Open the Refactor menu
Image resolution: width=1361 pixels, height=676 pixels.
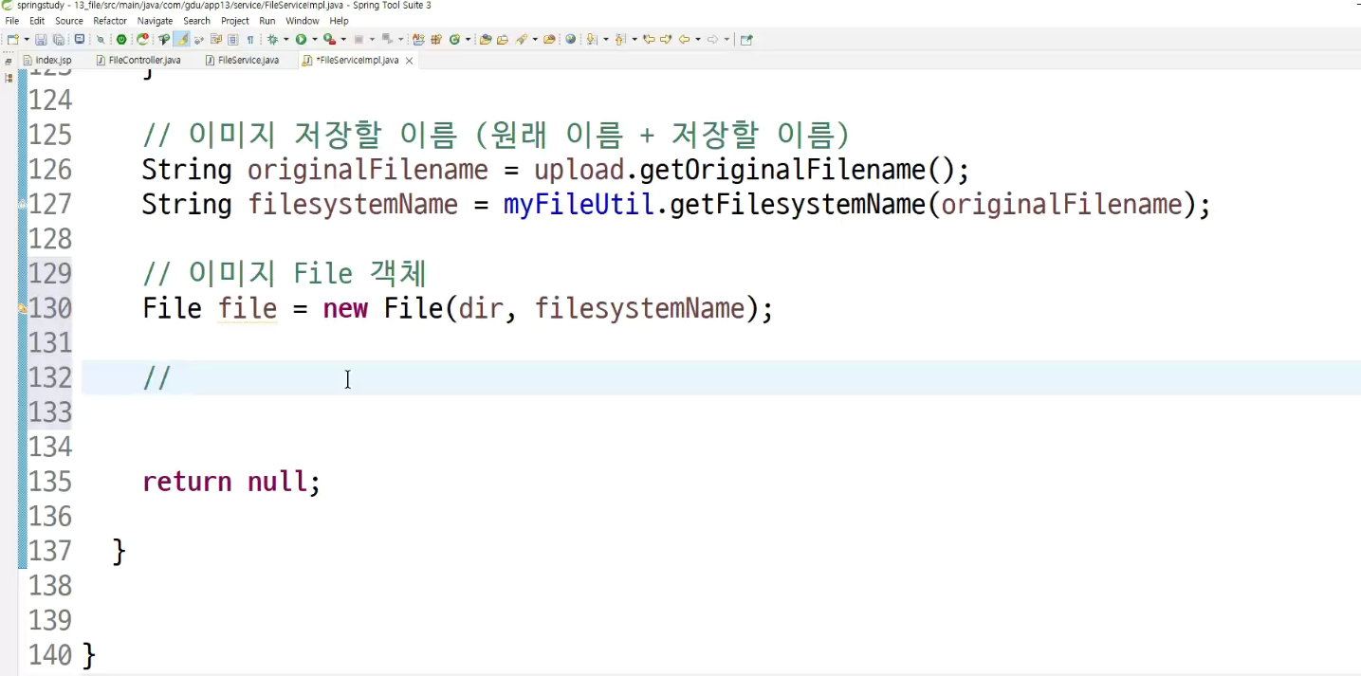(x=110, y=21)
